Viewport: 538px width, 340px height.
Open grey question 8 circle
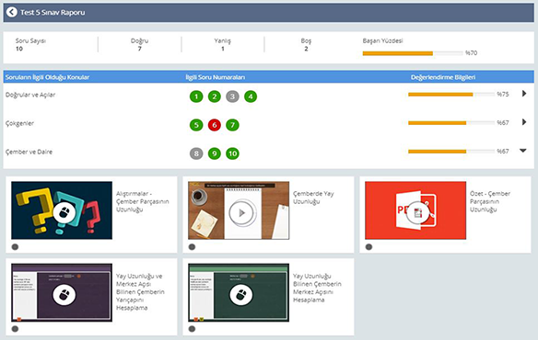196,153
